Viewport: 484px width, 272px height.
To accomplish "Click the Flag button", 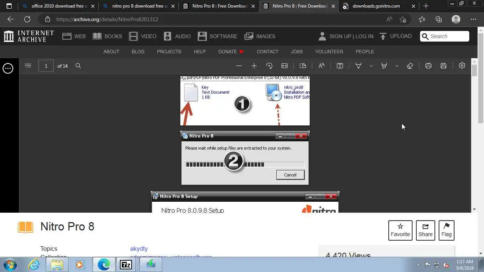I will [446, 230].
